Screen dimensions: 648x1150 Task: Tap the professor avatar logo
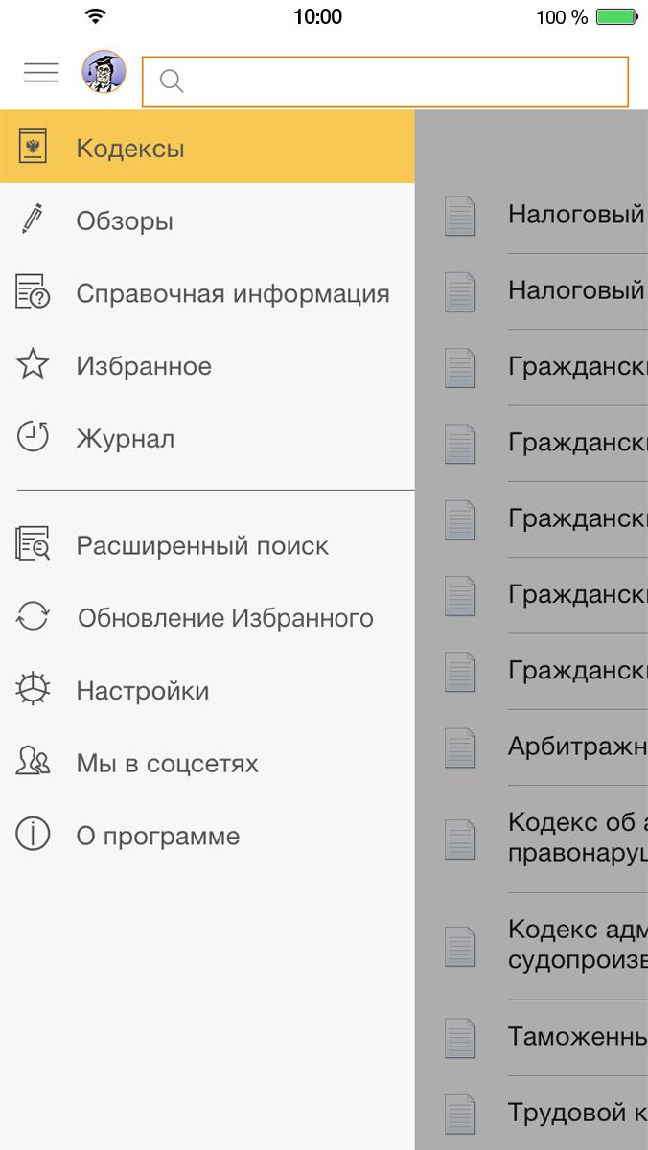coord(104,72)
